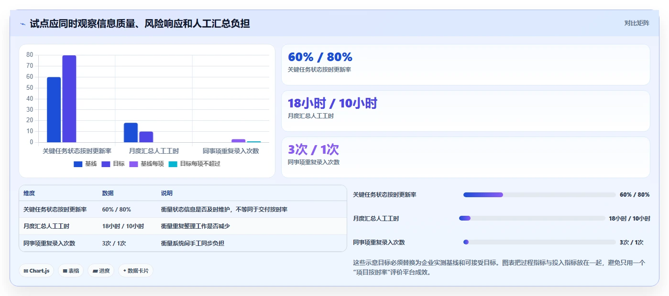Click the 80 y-axis label
The image size is (669, 296).
click(30, 55)
